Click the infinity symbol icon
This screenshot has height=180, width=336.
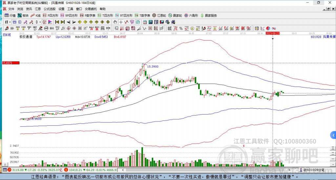coord(273,28)
